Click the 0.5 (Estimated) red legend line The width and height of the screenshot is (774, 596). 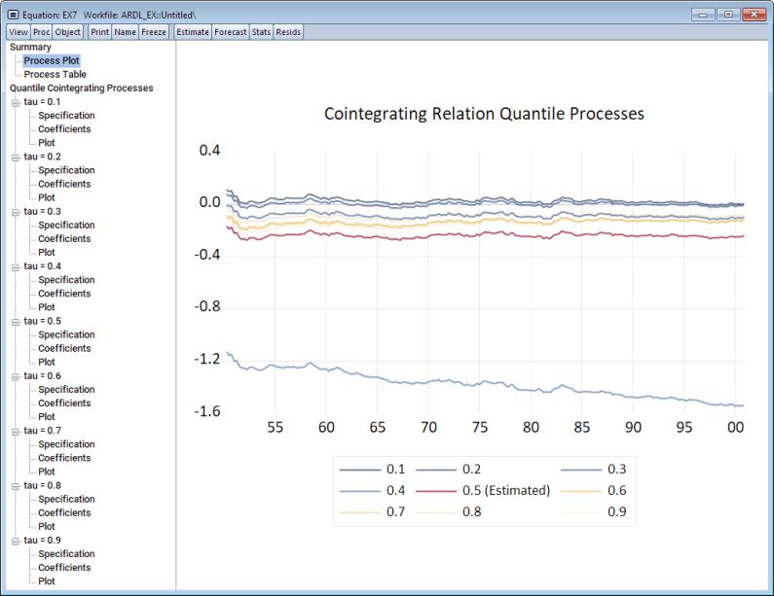(437, 490)
